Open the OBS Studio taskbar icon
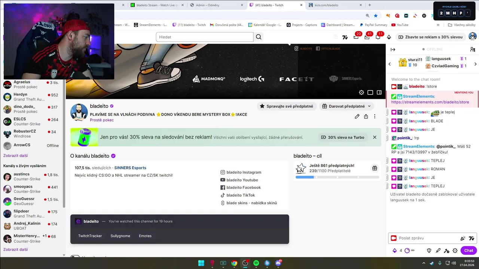479x269 pixels. 245,263
